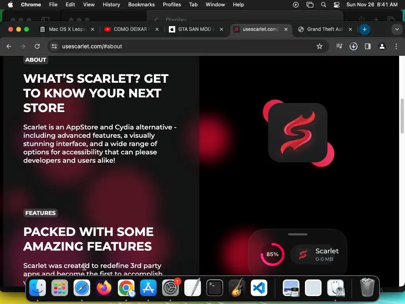Switch to the GTA SAN MOD tab

(x=196, y=29)
